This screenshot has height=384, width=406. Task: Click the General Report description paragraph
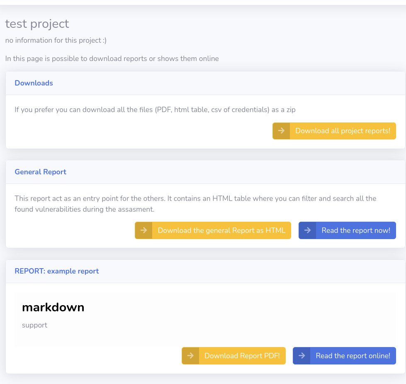[x=195, y=204]
